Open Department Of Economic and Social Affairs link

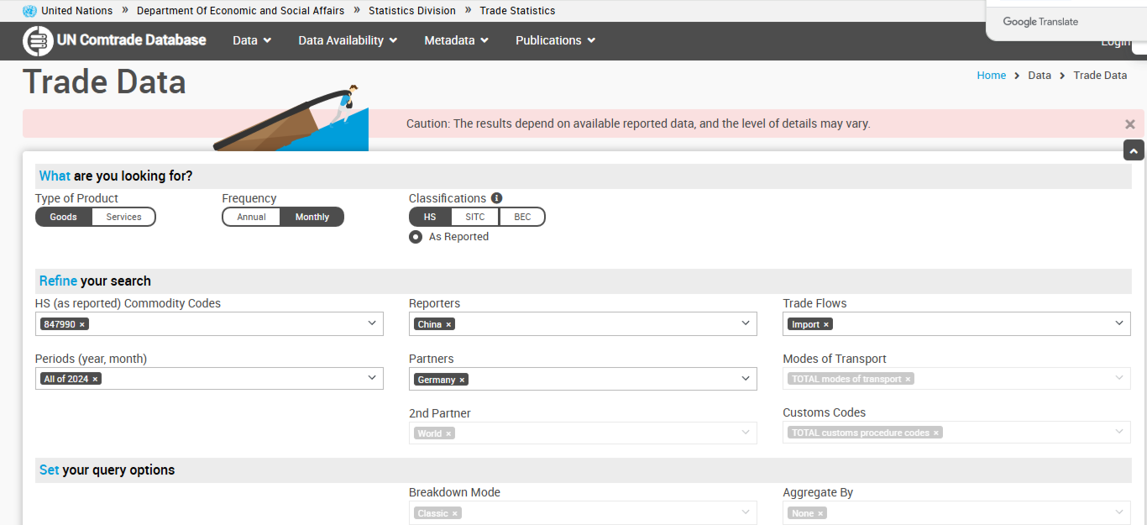tap(240, 11)
